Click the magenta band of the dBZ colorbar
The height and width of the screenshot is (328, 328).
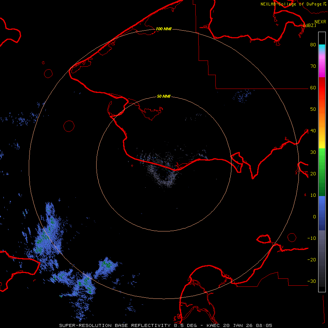[x=322, y=65]
